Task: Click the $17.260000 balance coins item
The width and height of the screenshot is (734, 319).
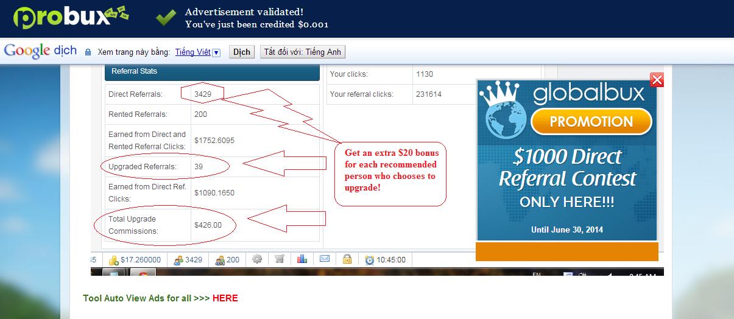Action: 135,259
